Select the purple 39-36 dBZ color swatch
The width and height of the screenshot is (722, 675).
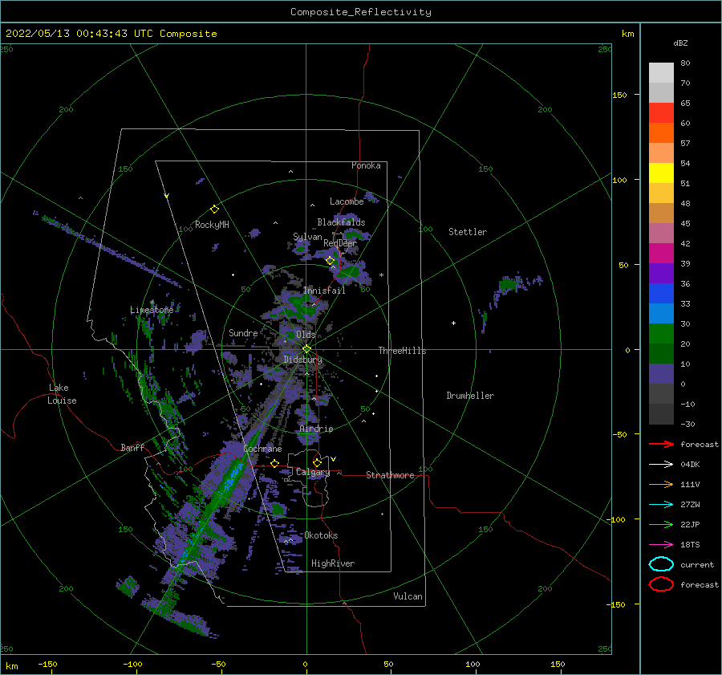pos(661,274)
